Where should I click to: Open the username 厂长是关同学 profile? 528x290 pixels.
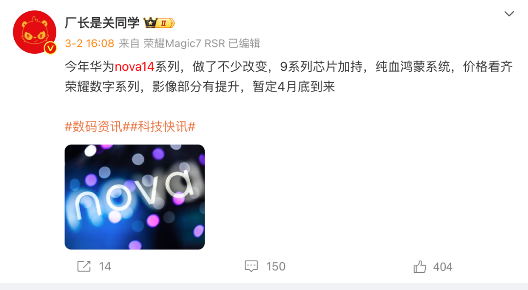coord(102,23)
